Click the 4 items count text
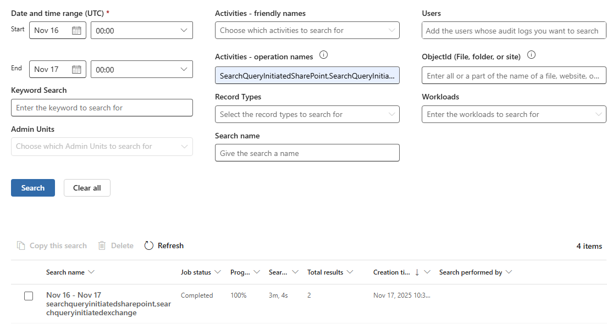Viewport: 607px width, 324px height. [x=589, y=246]
